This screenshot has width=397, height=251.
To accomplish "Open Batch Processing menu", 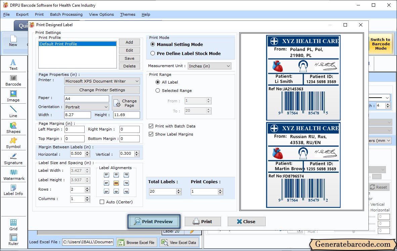I will coord(67,14).
